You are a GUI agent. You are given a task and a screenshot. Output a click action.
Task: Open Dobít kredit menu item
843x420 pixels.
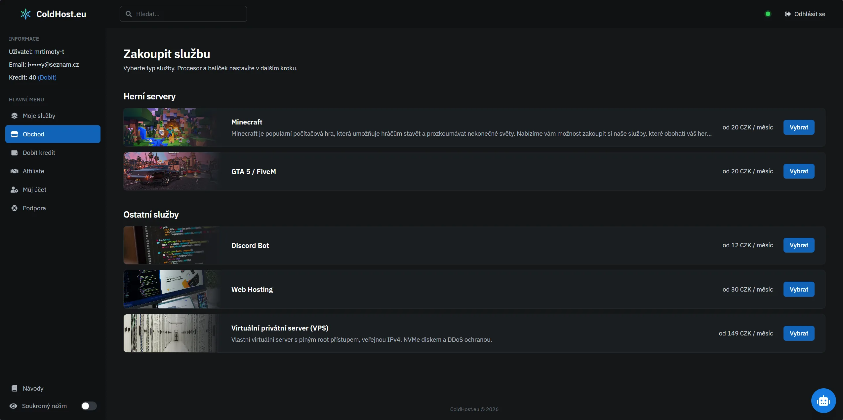click(x=53, y=153)
